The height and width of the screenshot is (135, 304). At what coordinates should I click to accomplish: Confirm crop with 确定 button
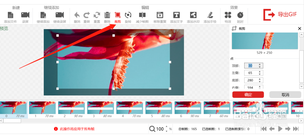point(248,95)
